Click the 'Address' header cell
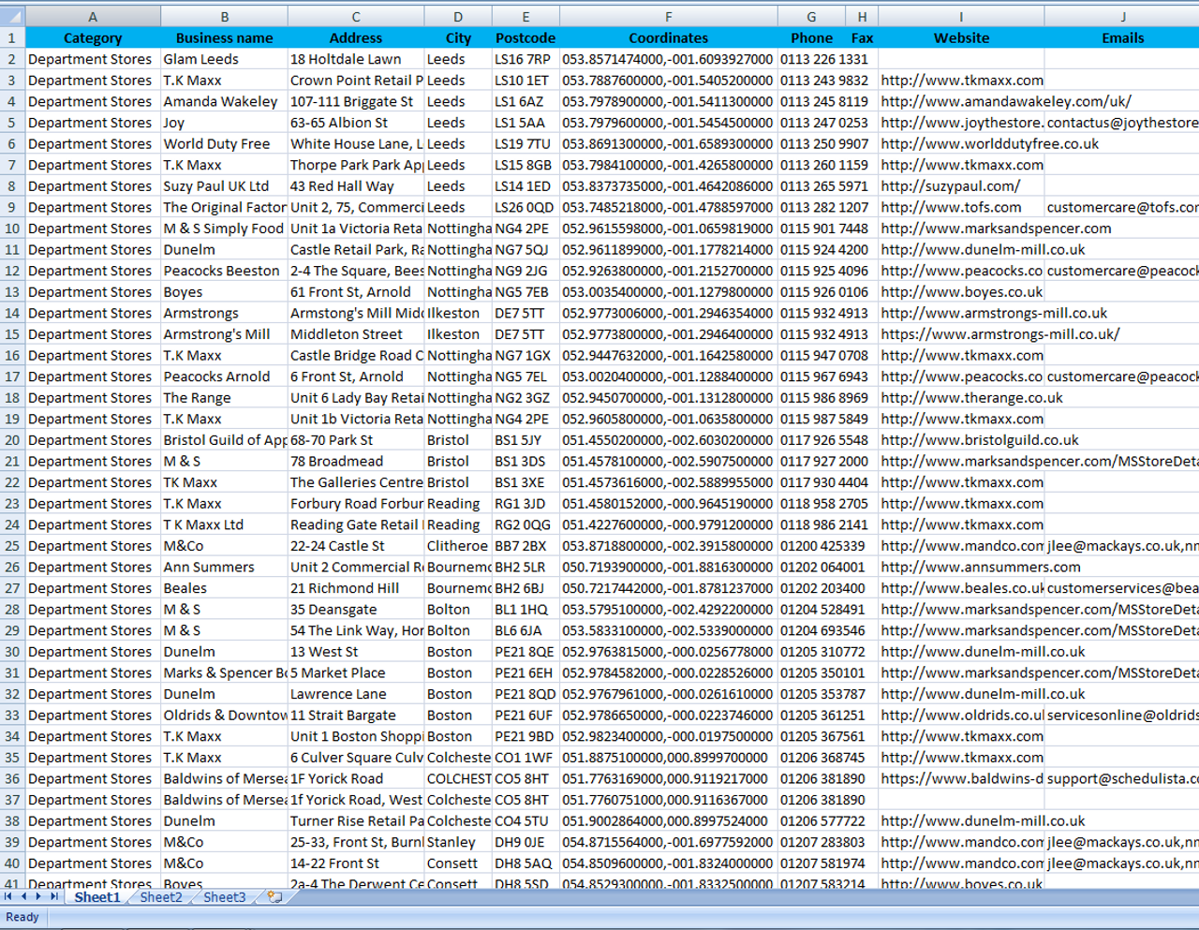Screen dimensions: 1199x930 [x=356, y=38]
